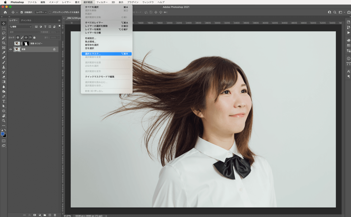Screen dimensions: 351x217
Task: Select the horizontal Type tool
Action: click(x=4, y=101)
